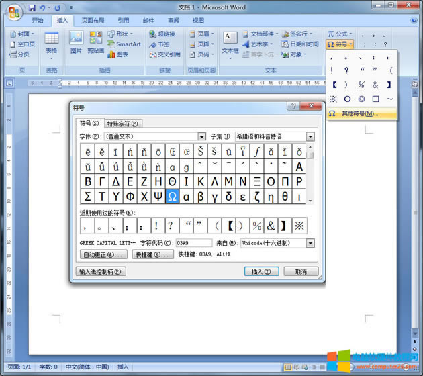Switch to the Special Characters (特殊字符) tab
The image size is (423, 376).
tap(124, 124)
